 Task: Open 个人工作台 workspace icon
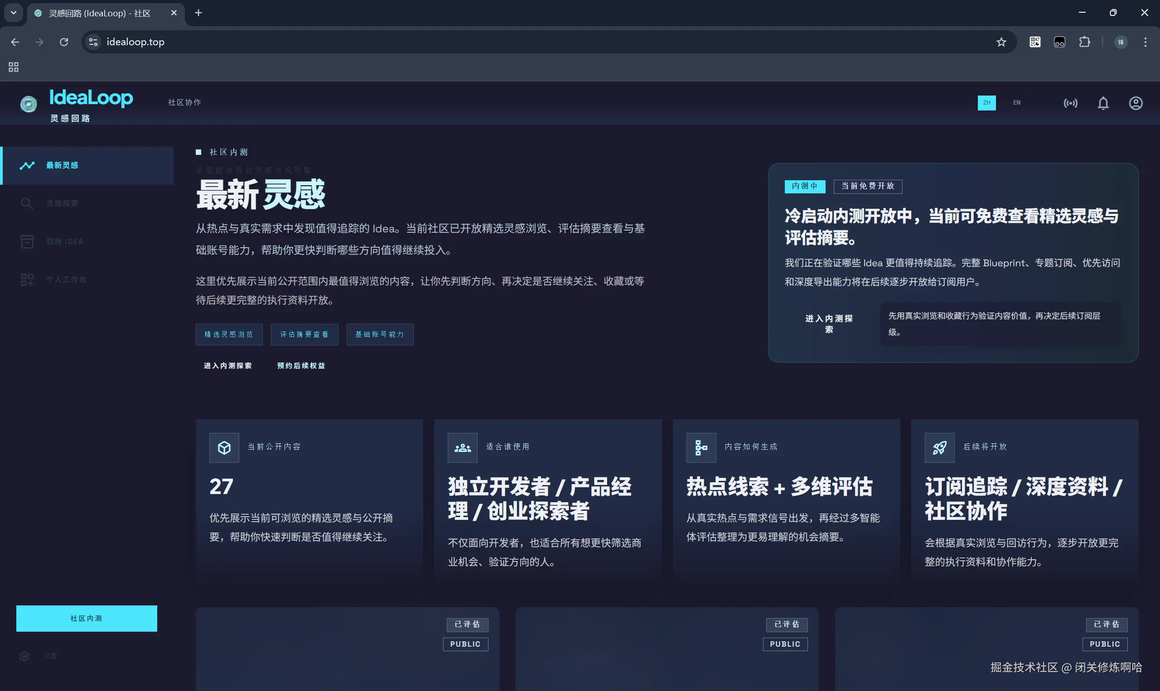click(27, 279)
